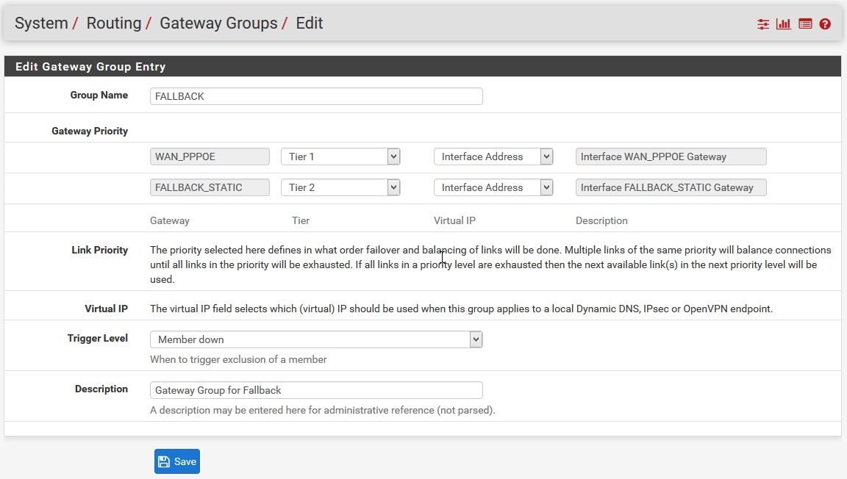Click the help question mark icon
This screenshot has width=847, height=479.
(x=825, y=24)
